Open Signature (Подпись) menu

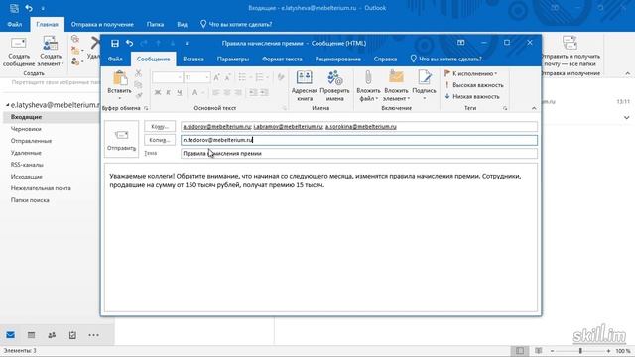[424, 86]
